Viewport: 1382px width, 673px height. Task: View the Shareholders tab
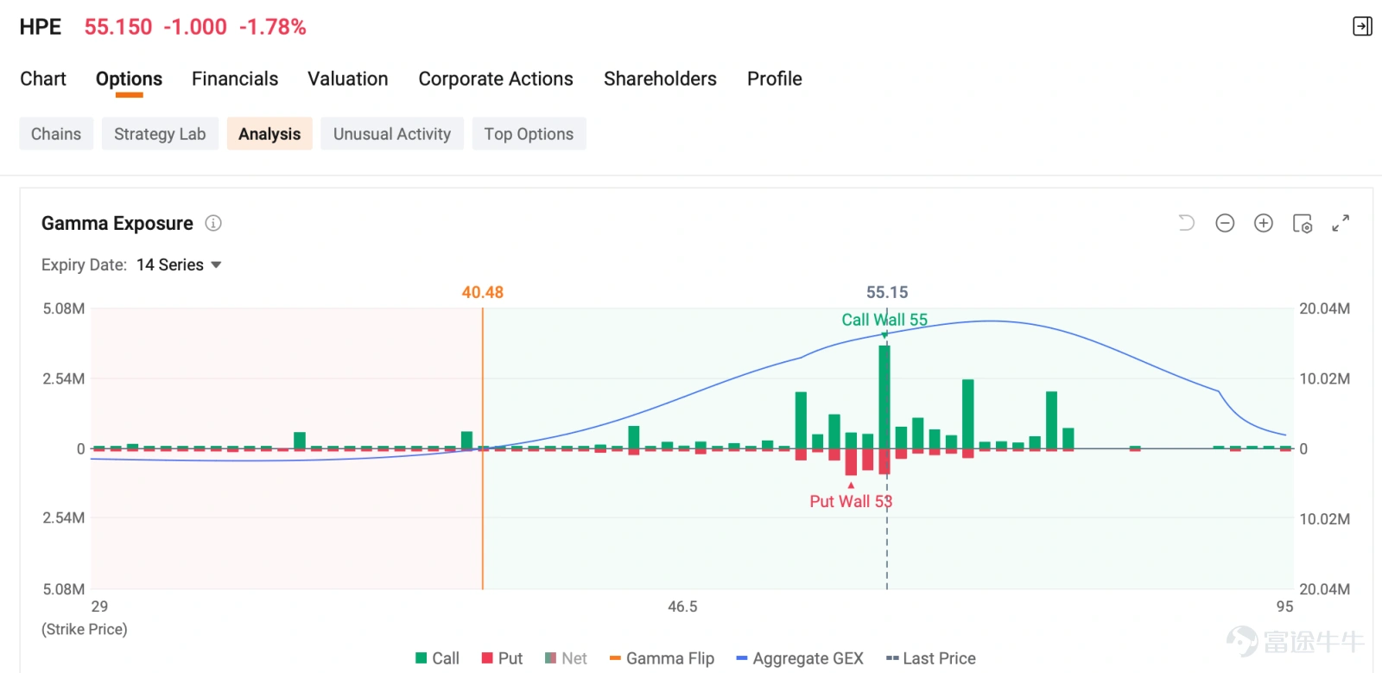tap(660, 79)
